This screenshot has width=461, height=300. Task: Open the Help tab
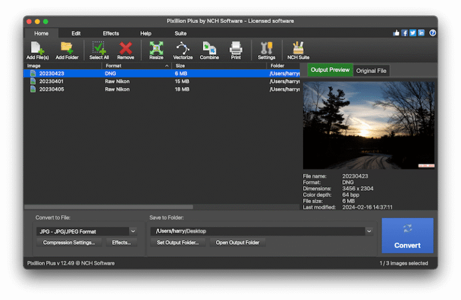pyautogui.click(x=145, y=34)
